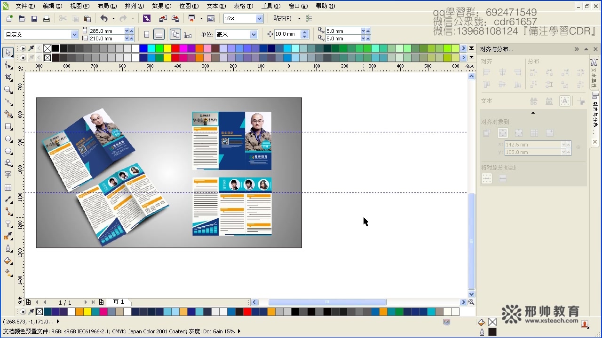Select the Outline pen tool
Image resolution: width=602 pixels, height=338 pixels.
[8, 248]
